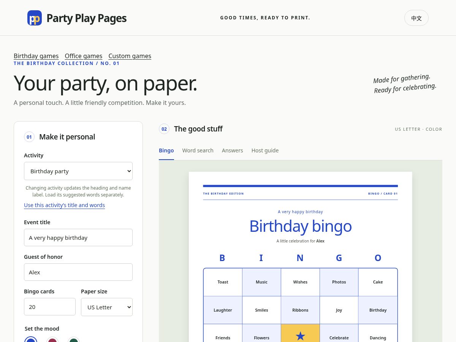Click the 'Made for gathering.' italic text

pyautogui.click(x=402, y=79)
